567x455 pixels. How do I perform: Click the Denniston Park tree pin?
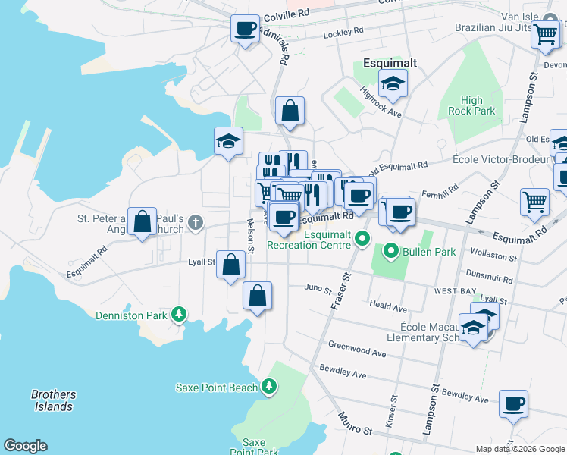(x=179, y=315)
